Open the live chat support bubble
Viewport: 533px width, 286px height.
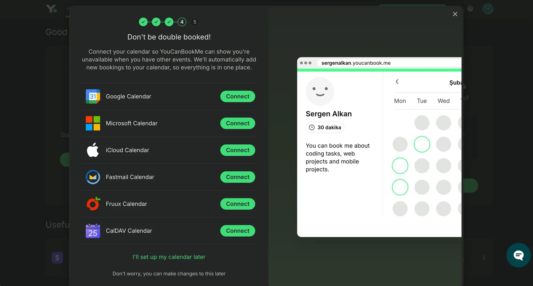pyautogui.click(x=518, y=255)
